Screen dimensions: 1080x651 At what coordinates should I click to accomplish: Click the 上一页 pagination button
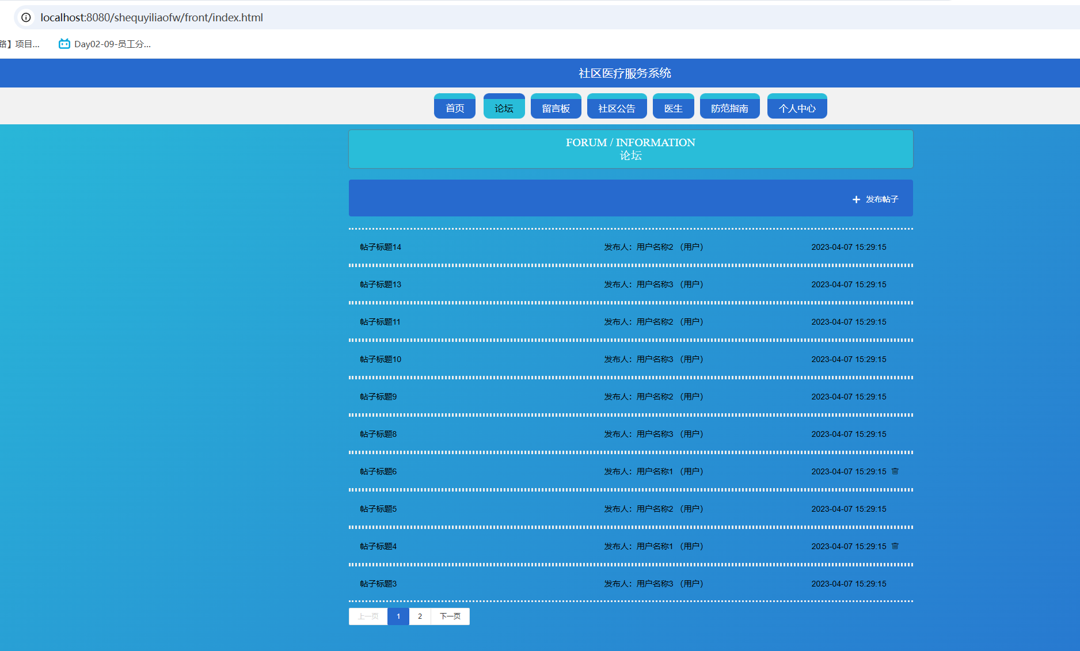pos(368,616)
